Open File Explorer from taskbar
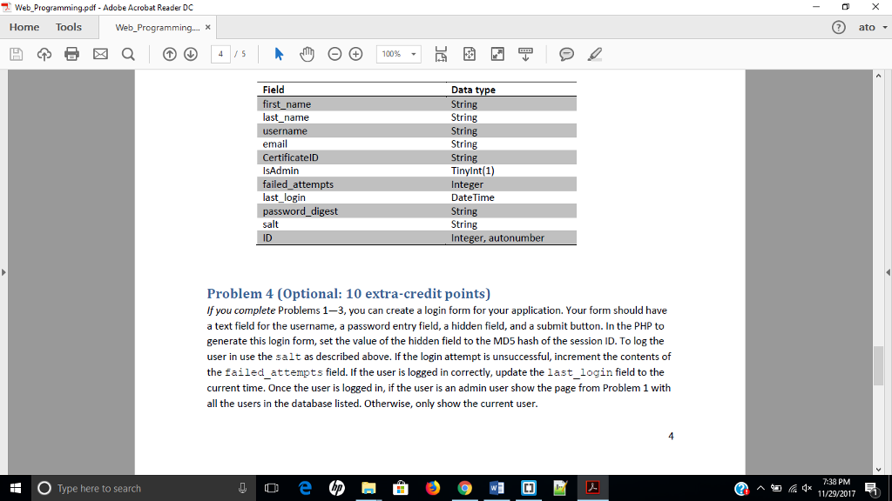The image size is (892, 501). pyautogui.click(x=368, y=488)
